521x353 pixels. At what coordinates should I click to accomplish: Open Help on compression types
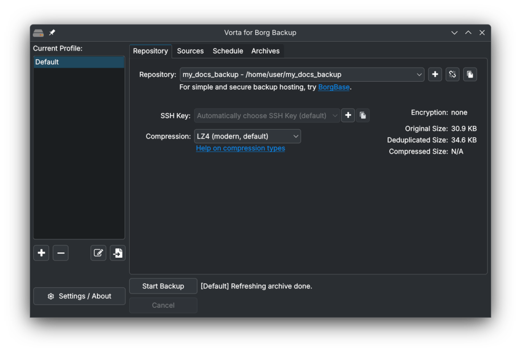coord(240,148)
